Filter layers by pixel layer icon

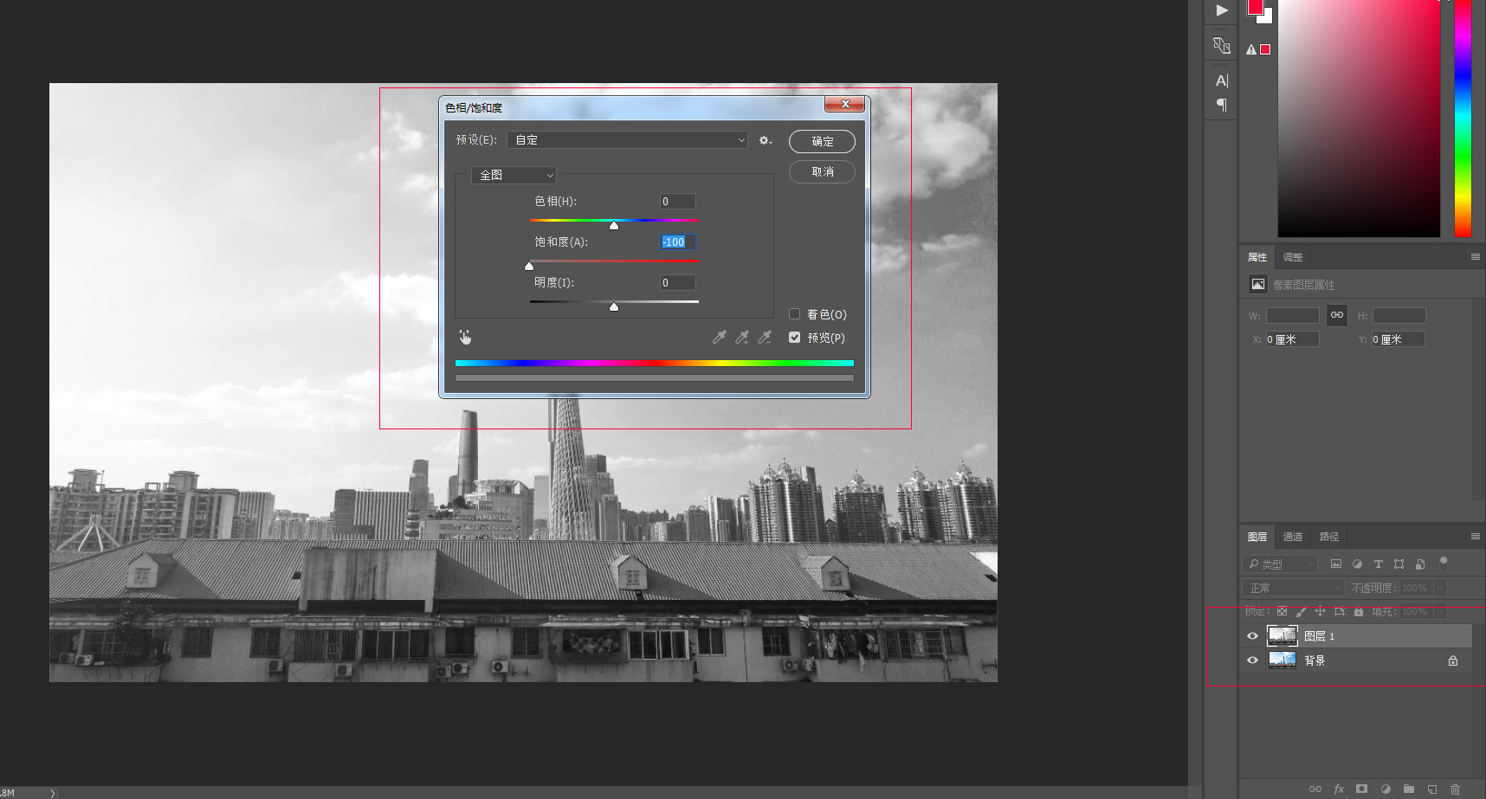point(1336,564)
